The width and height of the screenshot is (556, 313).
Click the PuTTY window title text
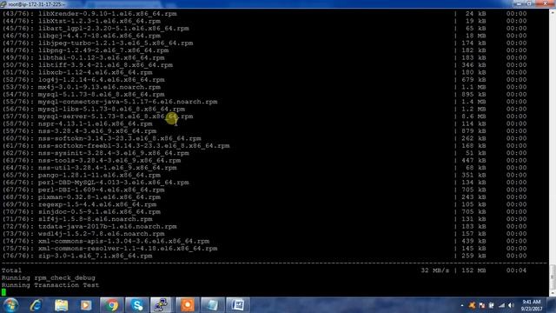[x=36, y=4]
